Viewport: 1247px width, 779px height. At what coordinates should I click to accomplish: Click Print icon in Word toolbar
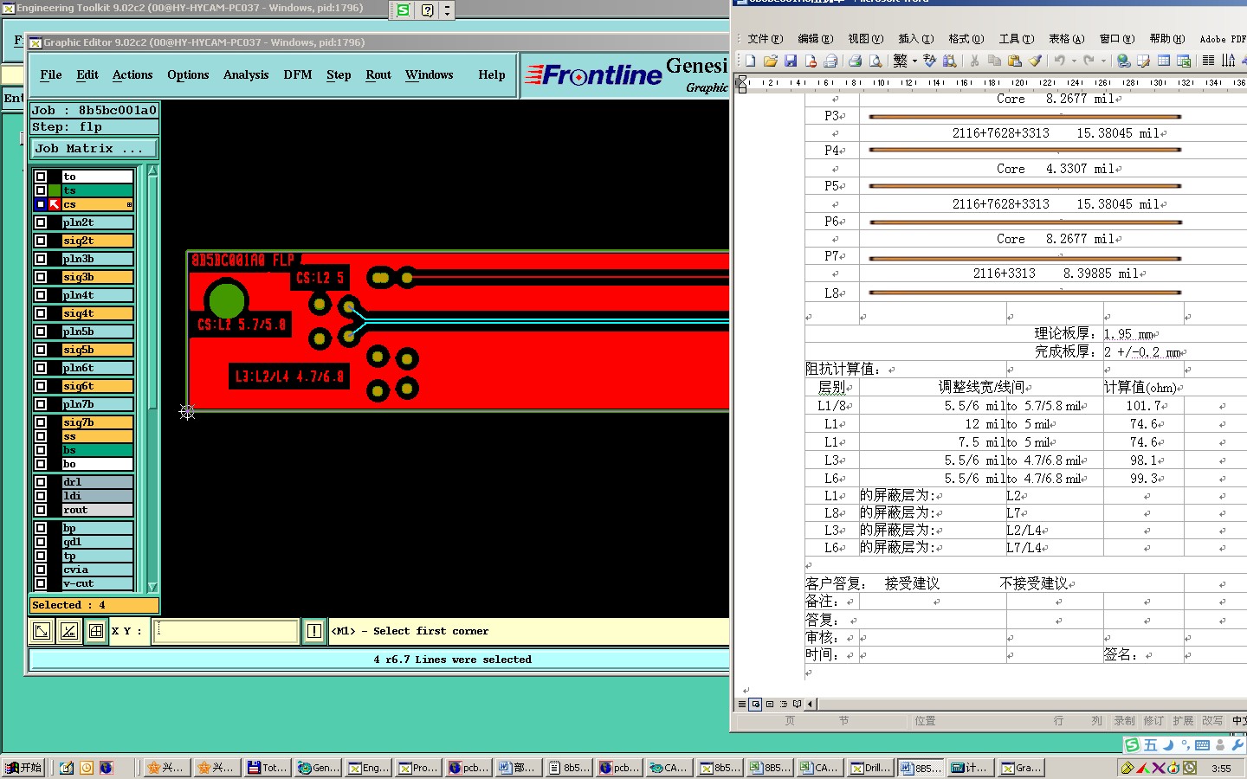855,61
